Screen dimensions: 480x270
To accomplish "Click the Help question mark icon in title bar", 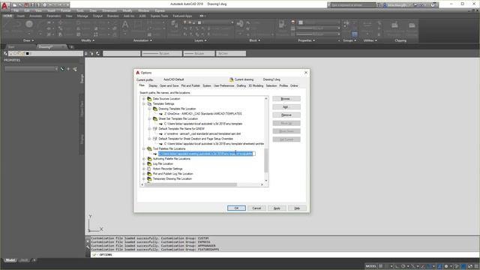I will [433, 5].
